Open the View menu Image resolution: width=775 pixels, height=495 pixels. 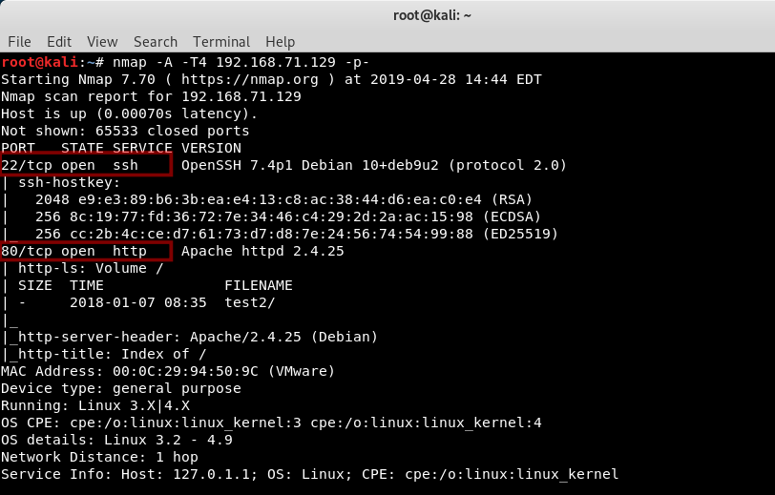102,42
